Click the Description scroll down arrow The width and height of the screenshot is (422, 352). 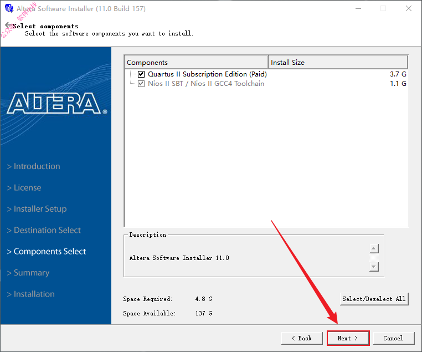(374, 267)
